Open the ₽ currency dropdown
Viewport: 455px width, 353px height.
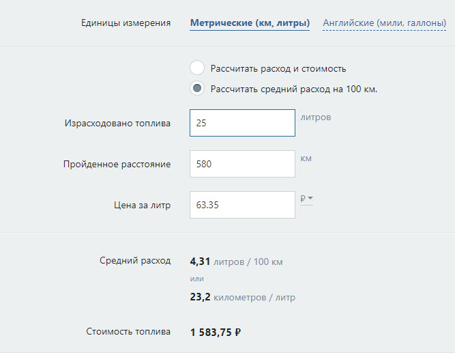306,199
